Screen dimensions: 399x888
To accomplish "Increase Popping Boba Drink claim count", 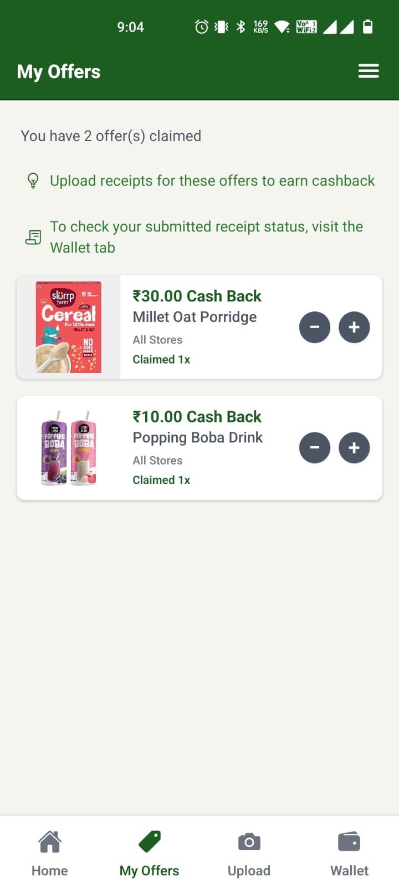I will [x=354, y=448].
